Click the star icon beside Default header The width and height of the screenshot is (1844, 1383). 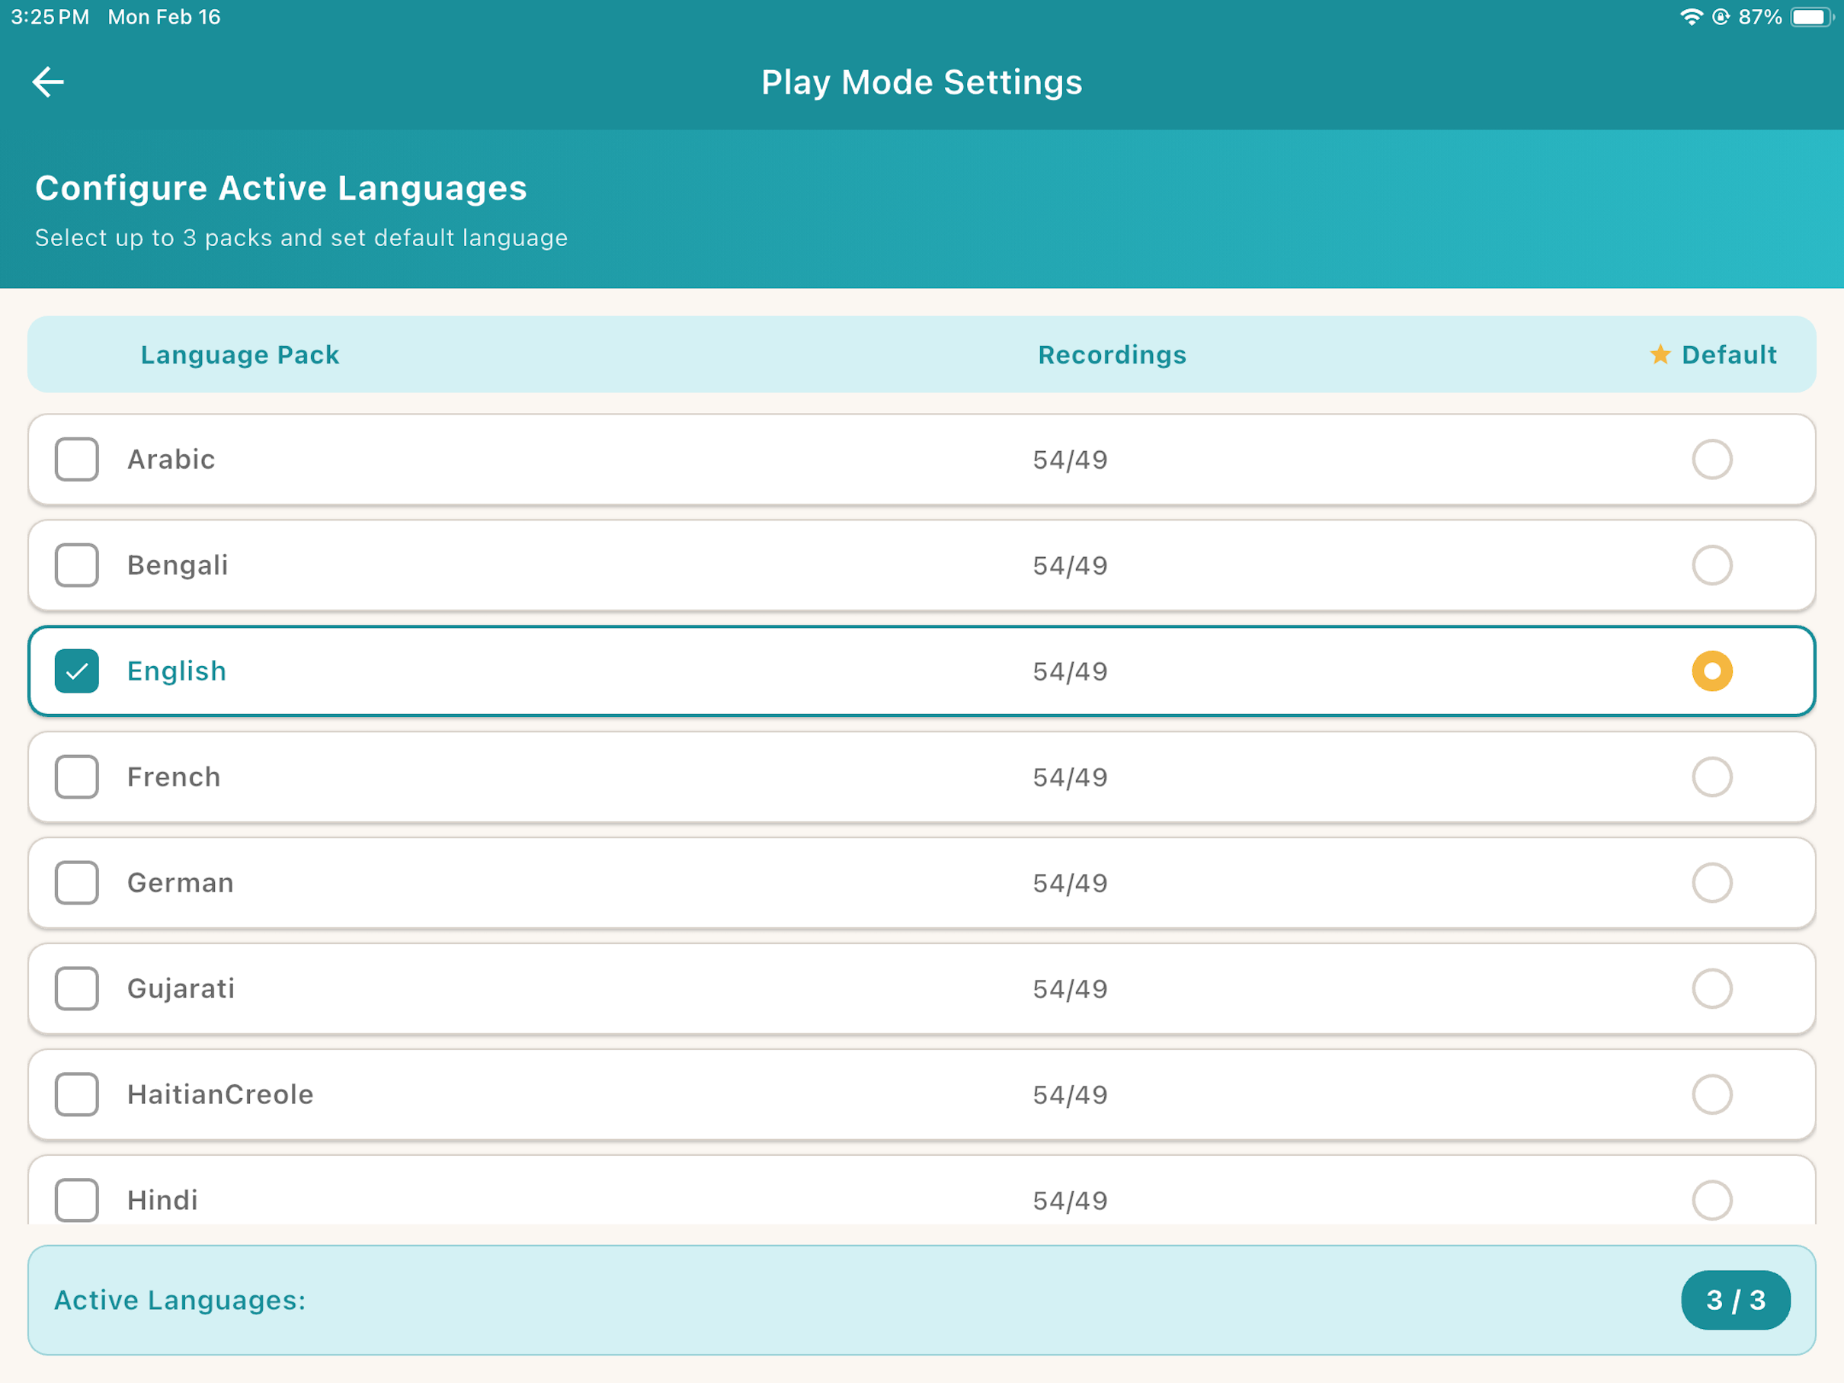[x=1660, y=354]
